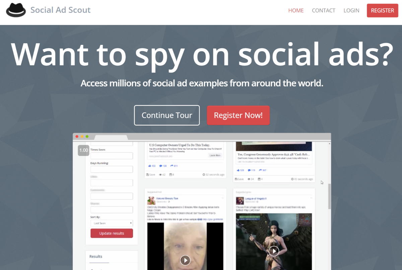402x270 pixels.
Task: Expand the Natural Beauty post menu chevron
Action: point(222,198)
